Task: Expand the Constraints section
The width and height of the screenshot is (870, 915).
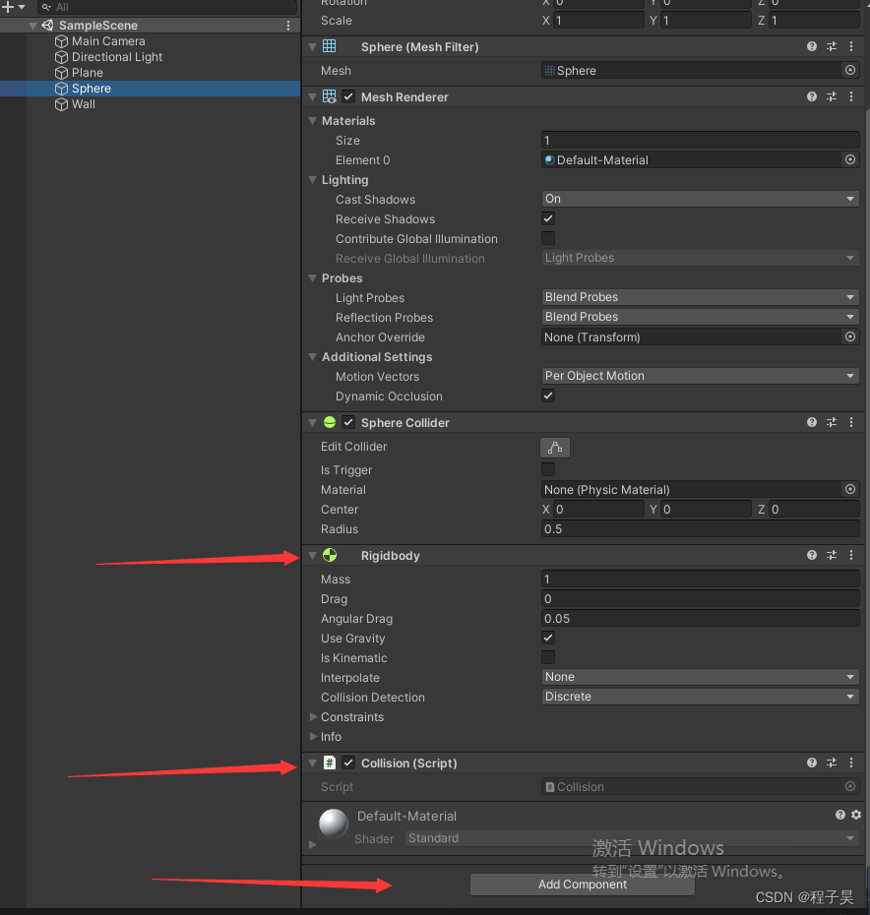Action: tap(314, 716)
